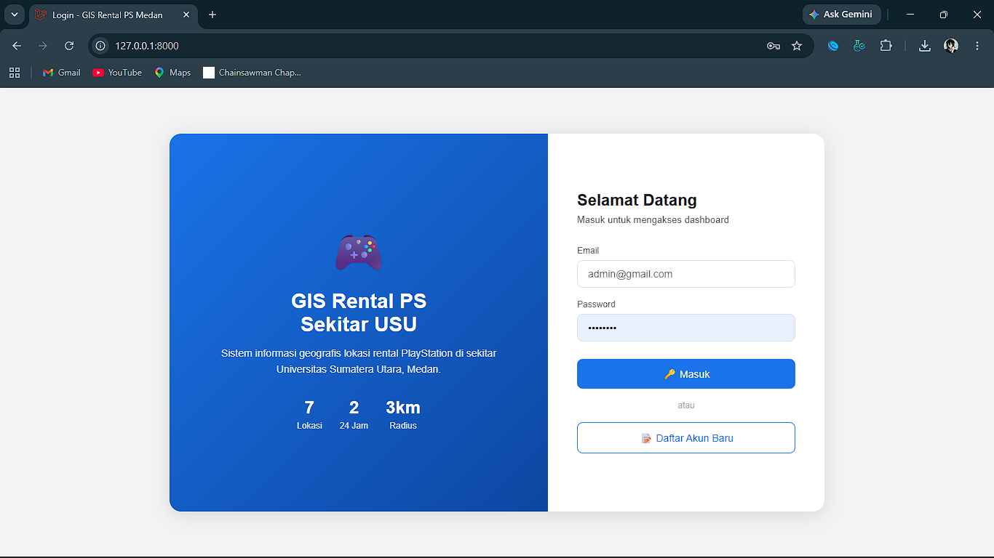Click the browser back arrow
994x558 pixels.
[17, 46]
